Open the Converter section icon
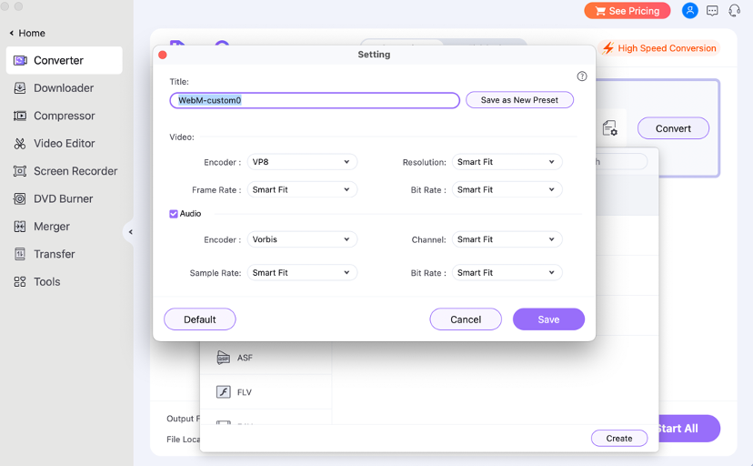The image size is (753, 466). click(x=20, y=61)
